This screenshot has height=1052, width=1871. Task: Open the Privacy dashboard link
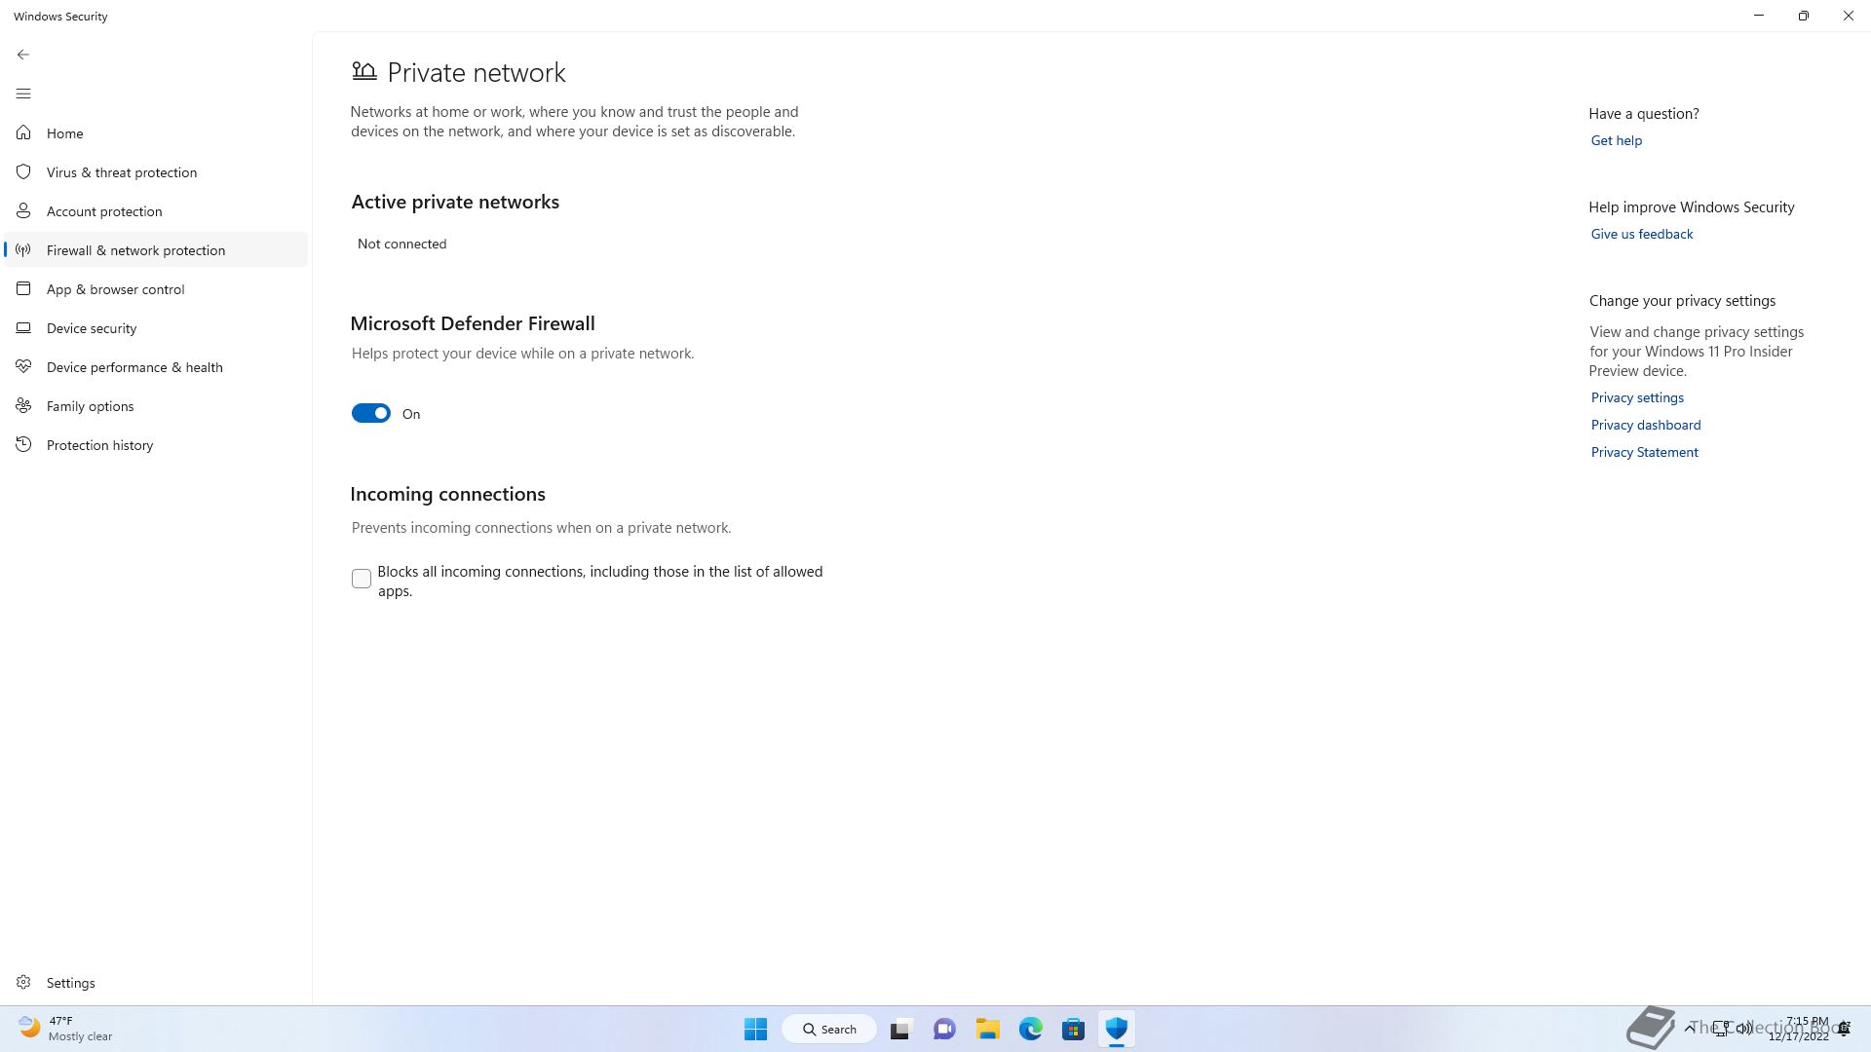coord(1645,425)
